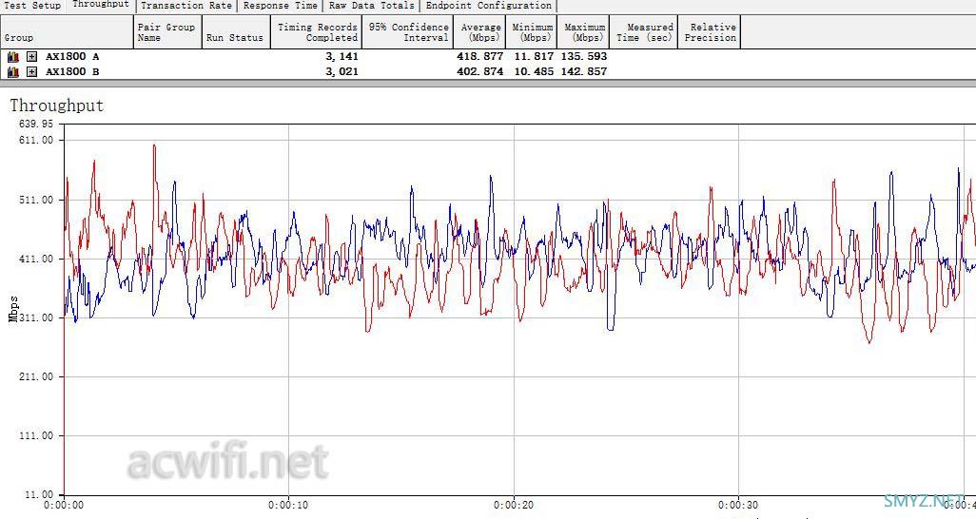Image resolution: width=976 pixels, height=519 pixels.
Task: Click the Throughput chart title
Action: tap(57, 106)
